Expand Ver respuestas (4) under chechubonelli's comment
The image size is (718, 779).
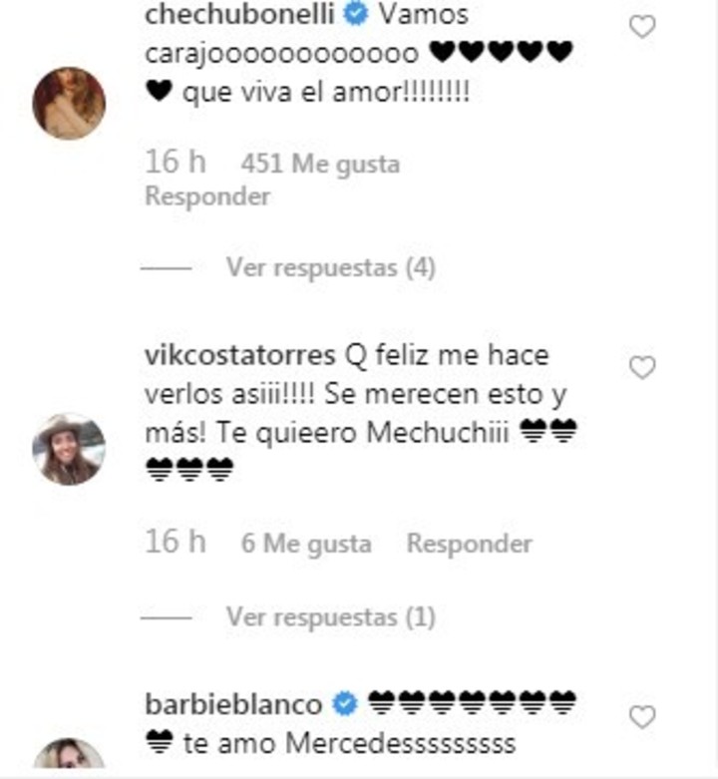click(x=331, y=267)
